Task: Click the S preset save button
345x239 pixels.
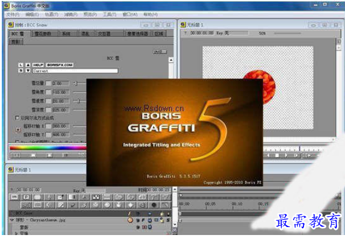Action: (x=20, y=71)
